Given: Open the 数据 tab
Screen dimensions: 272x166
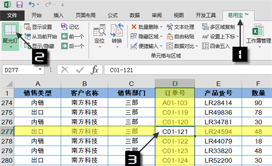Looking at the screenshot, I should [135, 15].
